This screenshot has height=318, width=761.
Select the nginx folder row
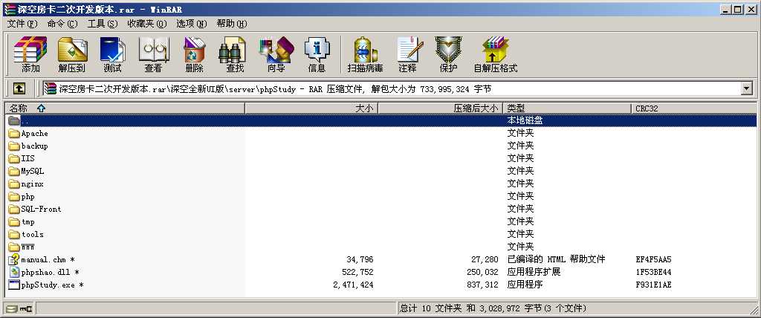tap(380, 184)
